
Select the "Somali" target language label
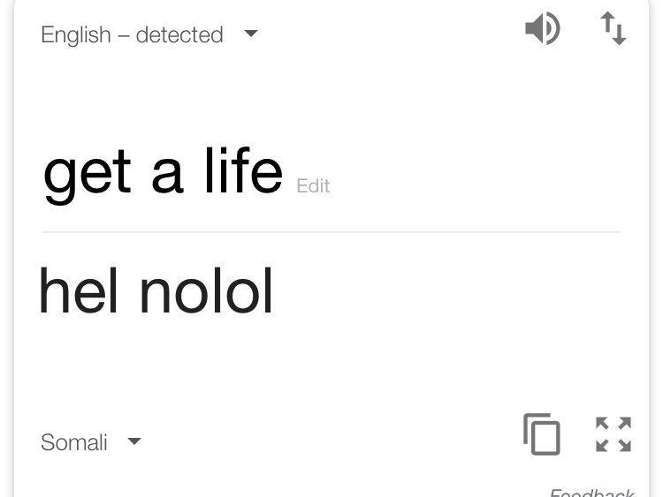tap(74, 442)
